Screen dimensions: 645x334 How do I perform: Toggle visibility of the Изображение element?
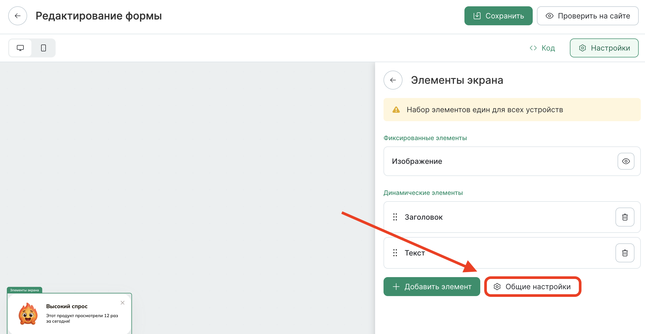(x=626, y=161)
